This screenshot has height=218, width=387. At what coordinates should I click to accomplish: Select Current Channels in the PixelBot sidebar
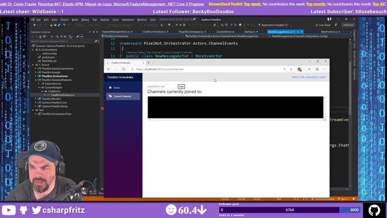click(123, 96)
